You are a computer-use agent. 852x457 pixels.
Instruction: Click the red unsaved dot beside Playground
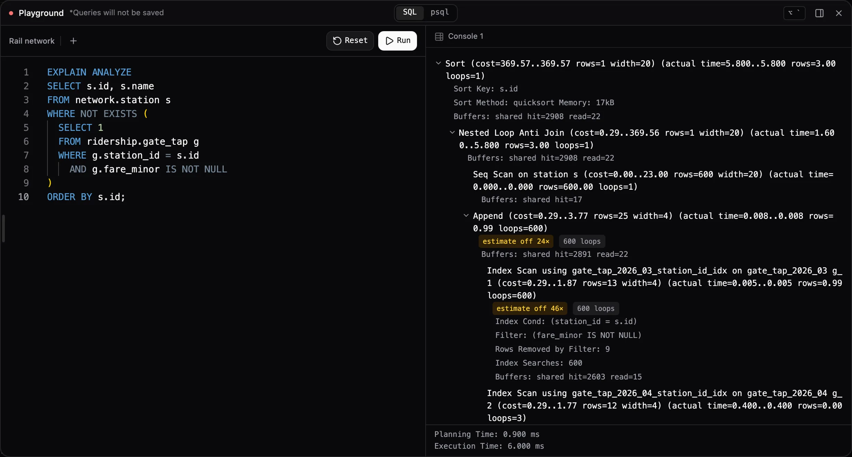(11, 13)
